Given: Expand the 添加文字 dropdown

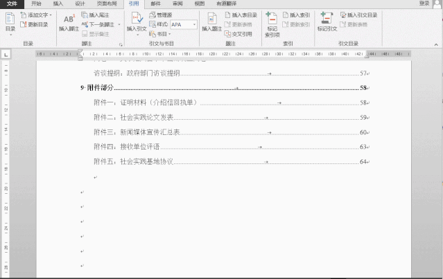Looking at the screenshot, I should (51, 15).
